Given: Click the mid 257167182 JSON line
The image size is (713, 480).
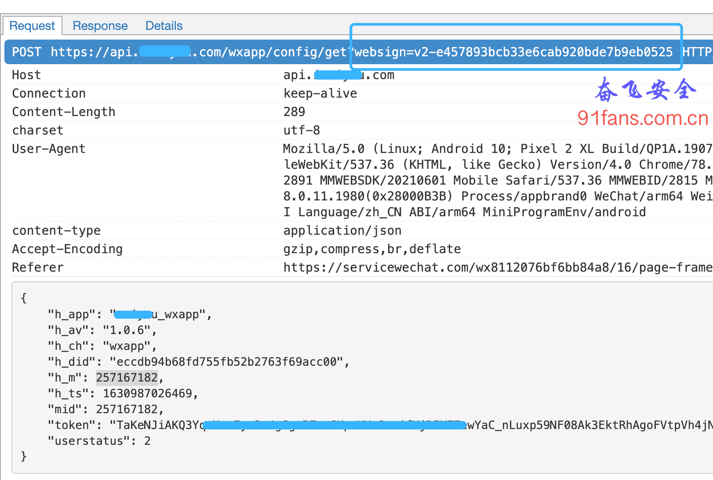Looking at the screenshot, I should pos(105,410).
